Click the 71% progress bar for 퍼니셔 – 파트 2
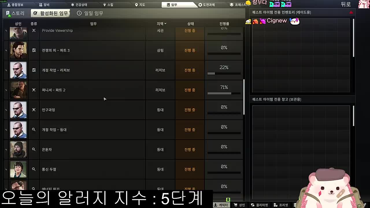The image size is (370, 208). point(224,93)
